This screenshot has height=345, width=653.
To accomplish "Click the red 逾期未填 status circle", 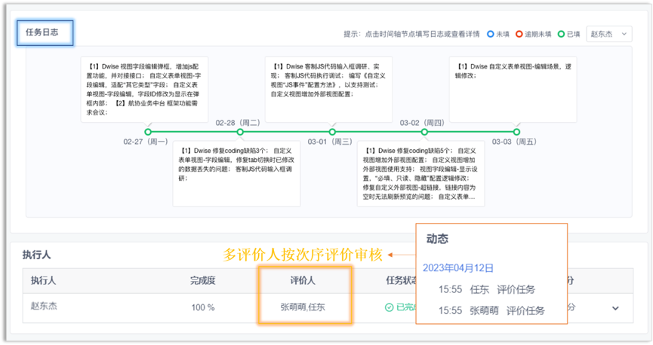I will pos(519,34).
